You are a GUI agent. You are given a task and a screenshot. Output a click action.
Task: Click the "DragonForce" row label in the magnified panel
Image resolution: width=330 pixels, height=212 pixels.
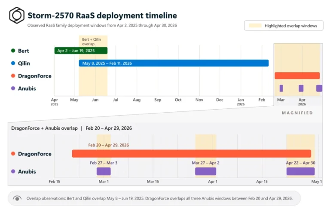click(x=35, y=154)
